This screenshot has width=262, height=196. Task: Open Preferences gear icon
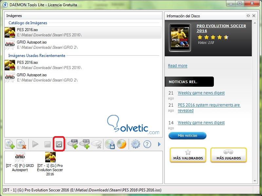tap(136, 144)
